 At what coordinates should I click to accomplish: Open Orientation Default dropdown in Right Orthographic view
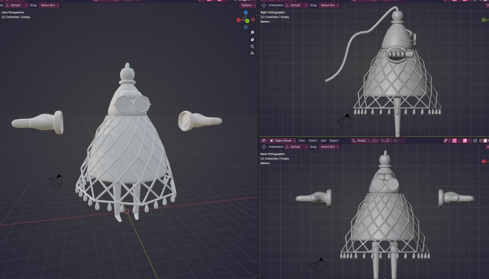(x=296, y=5)
